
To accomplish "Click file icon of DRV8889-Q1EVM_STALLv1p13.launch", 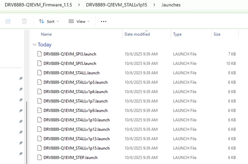I will [x=40, y=138].
